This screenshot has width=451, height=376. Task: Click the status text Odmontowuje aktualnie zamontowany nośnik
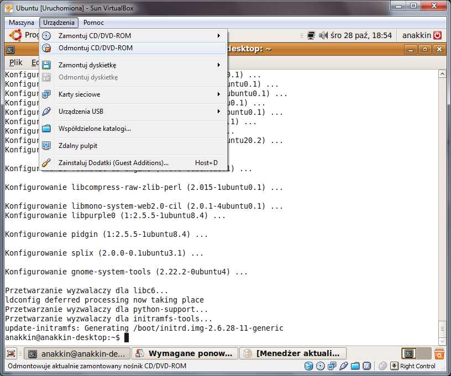97,366
